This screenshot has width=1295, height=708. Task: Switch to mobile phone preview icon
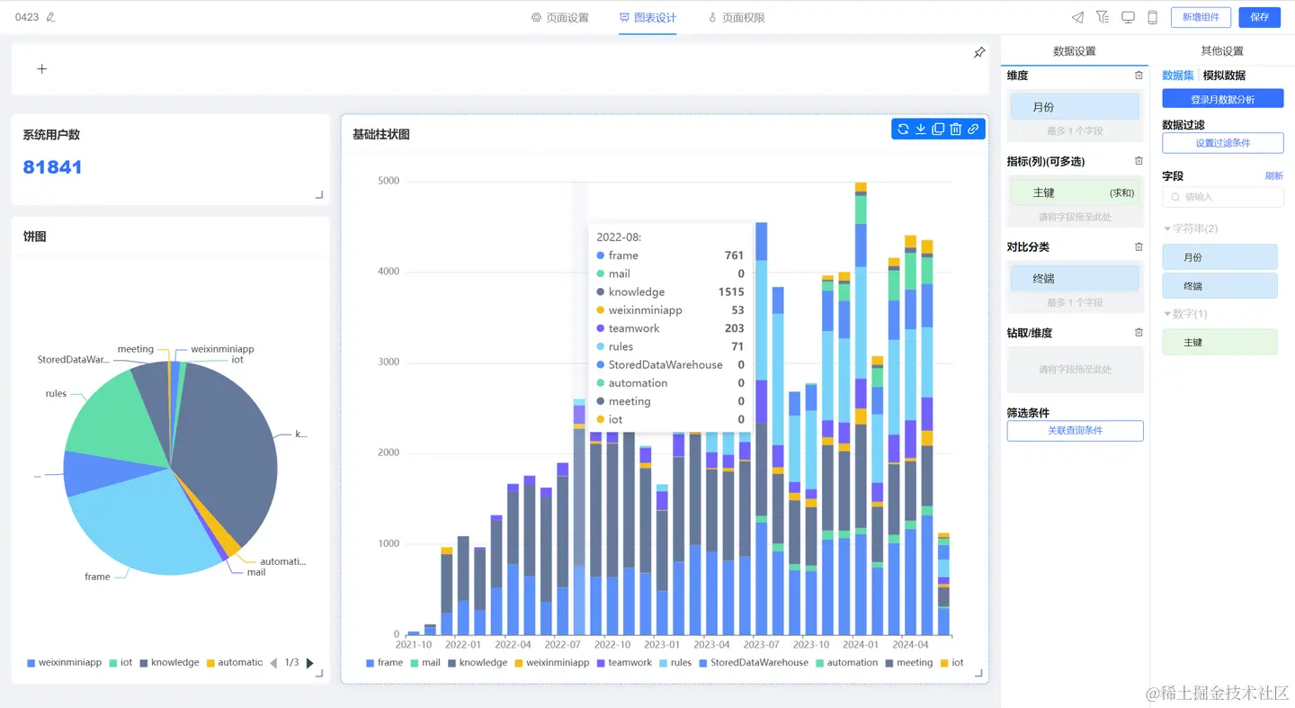1152,17
